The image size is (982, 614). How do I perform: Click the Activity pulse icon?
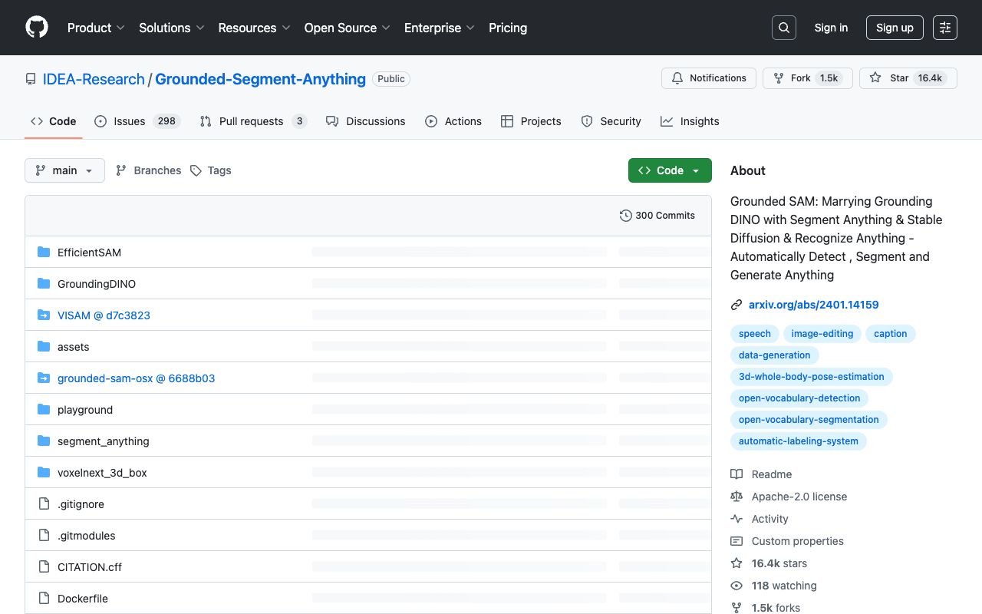click(736, 519)
